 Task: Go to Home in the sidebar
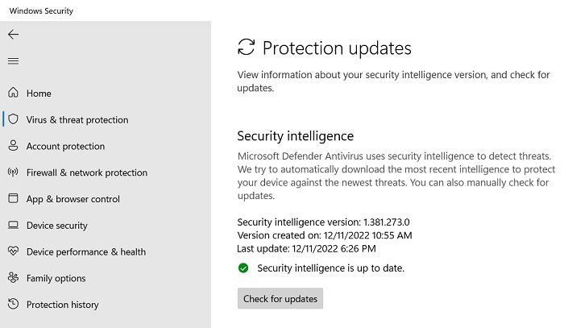39,93
